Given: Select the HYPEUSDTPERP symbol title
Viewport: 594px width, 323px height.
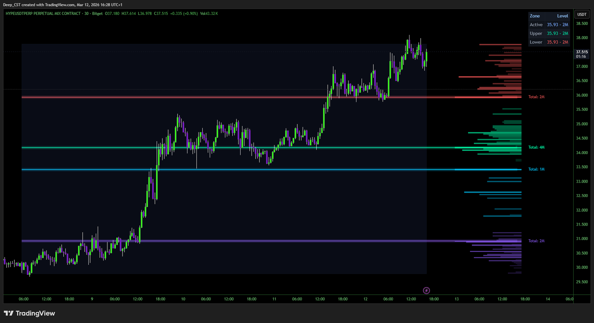Looking at the screenshot, I should coord(43,14).
